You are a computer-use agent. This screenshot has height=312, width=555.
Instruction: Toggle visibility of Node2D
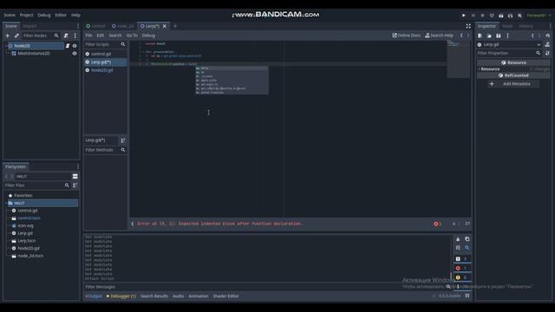pos(75,46)
